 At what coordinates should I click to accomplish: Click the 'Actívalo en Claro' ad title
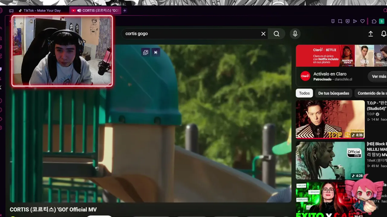(x=330, y=74)
